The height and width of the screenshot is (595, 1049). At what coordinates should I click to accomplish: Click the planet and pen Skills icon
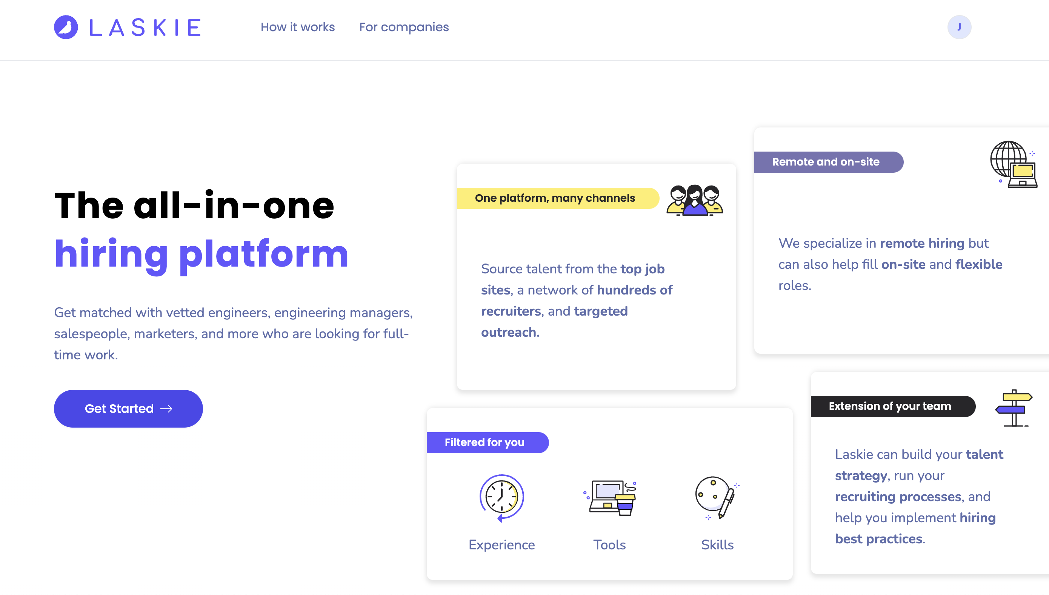pos(717,498)
